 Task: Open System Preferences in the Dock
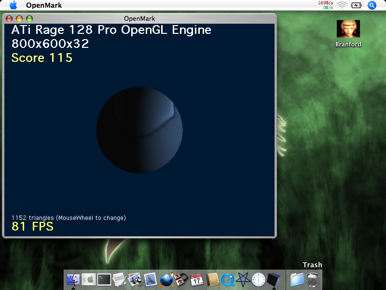coord(88,280)
